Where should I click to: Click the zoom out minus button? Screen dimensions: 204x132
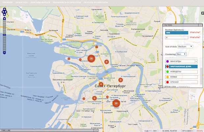pyautogui.click(x=4, y=53)
